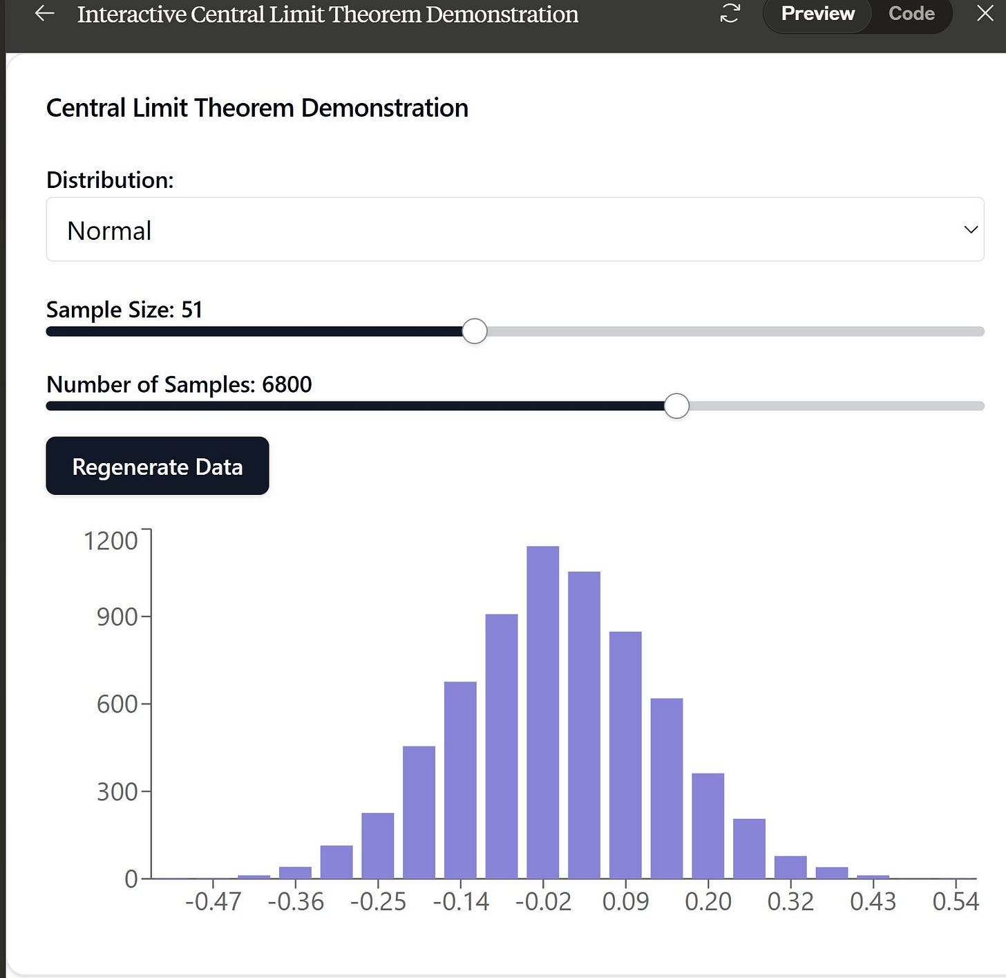Screen dimensions: 1006x978
Task: Click the unfilled part of Number of Samples track
Action: click(836, 406)
